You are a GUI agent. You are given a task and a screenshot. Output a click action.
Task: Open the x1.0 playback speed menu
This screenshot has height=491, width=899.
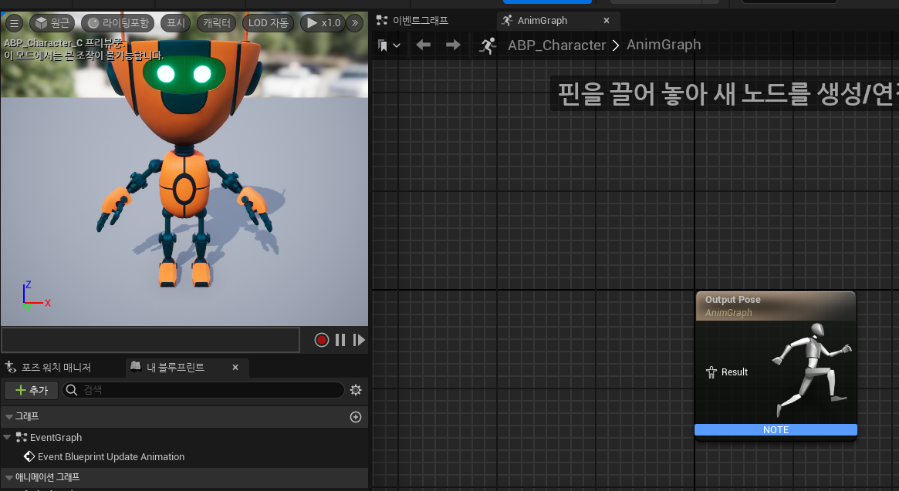[x=323, y=23]
